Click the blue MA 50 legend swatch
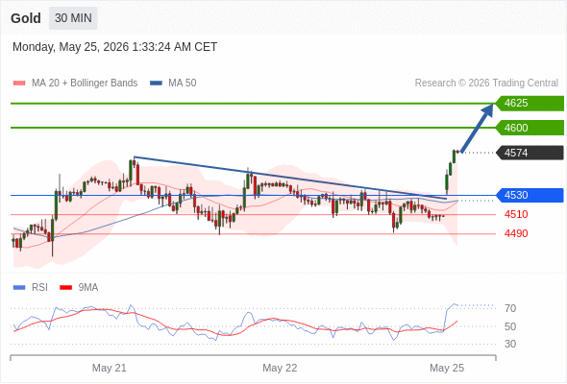567x384 pixels. click(x=156, y=84)
